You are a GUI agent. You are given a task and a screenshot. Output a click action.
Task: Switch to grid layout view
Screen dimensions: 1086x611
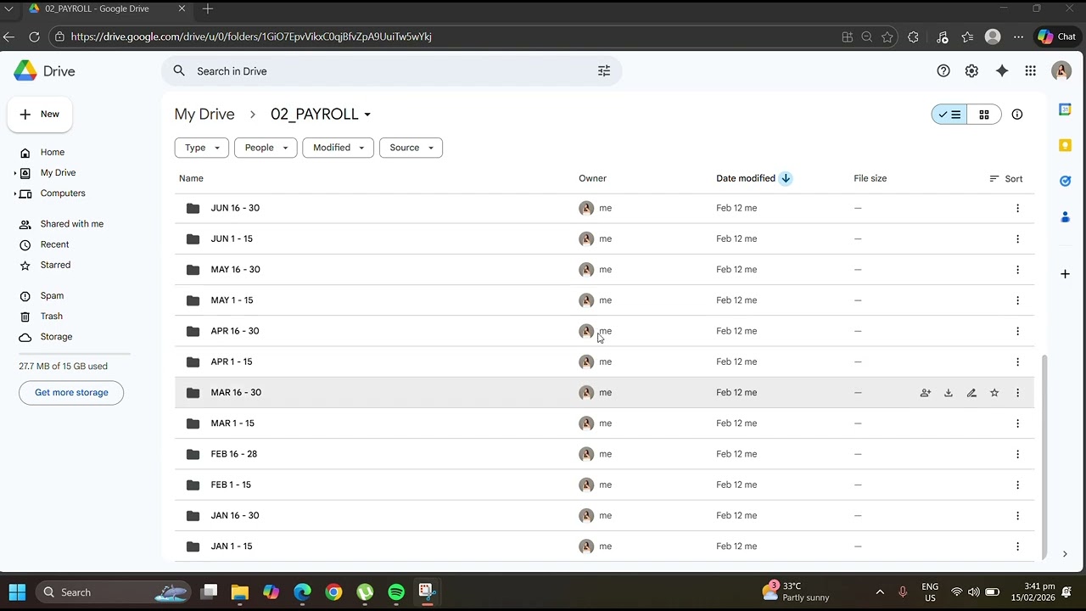click(x=984, y=115)
